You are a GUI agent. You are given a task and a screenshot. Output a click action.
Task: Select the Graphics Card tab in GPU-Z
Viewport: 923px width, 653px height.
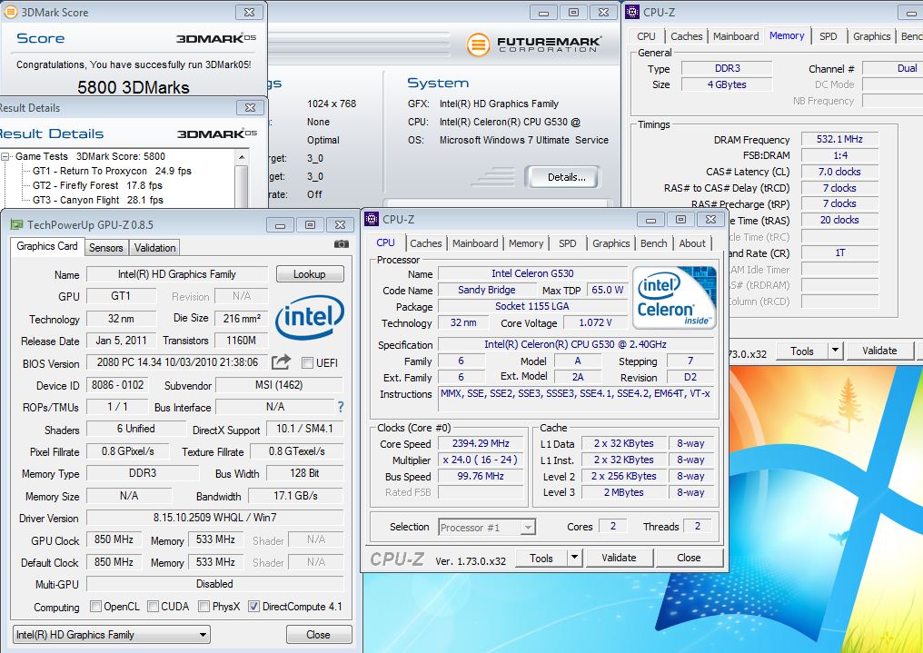pos(47,246)
